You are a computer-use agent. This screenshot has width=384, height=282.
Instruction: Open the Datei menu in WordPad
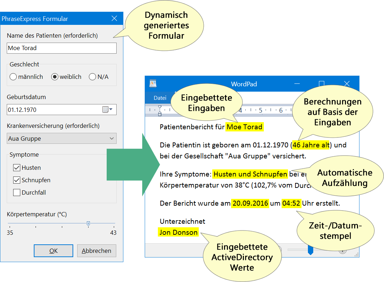[160, 98]
